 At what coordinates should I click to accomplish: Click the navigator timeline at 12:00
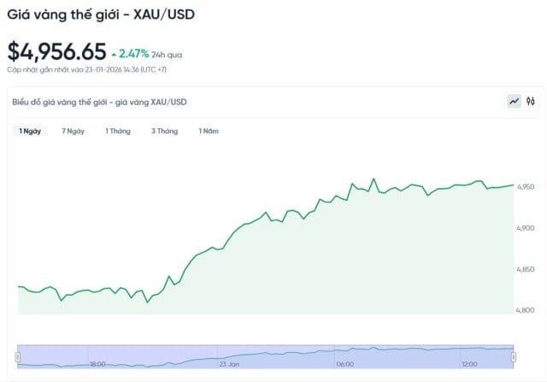[470, 364]
